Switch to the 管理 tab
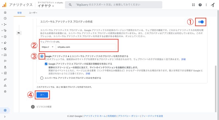Viewport: 219px width, 120px height. tap(19, 13)
